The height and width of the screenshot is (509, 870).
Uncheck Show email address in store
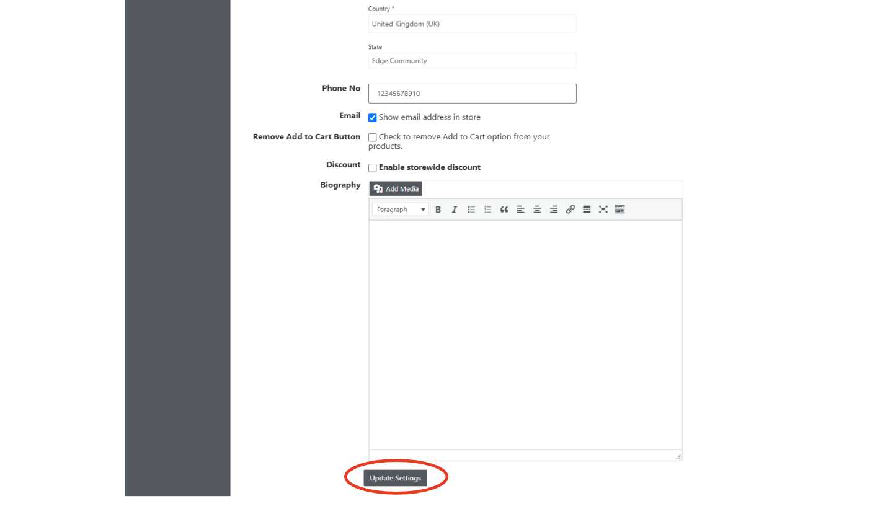pyautogui.click(x=373, y=118)
